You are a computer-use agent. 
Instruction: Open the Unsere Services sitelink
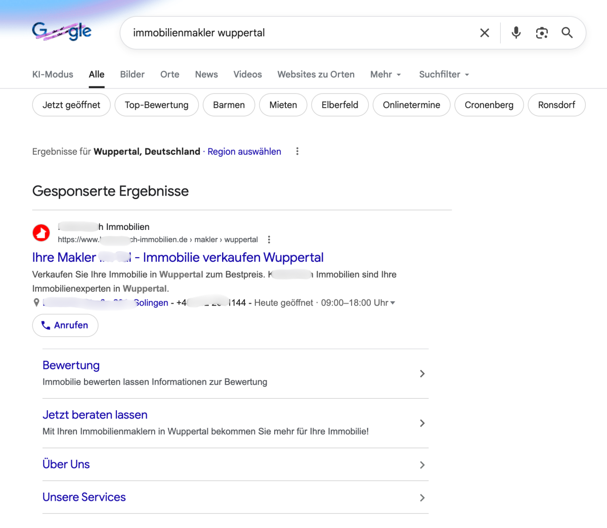[84, 497]
